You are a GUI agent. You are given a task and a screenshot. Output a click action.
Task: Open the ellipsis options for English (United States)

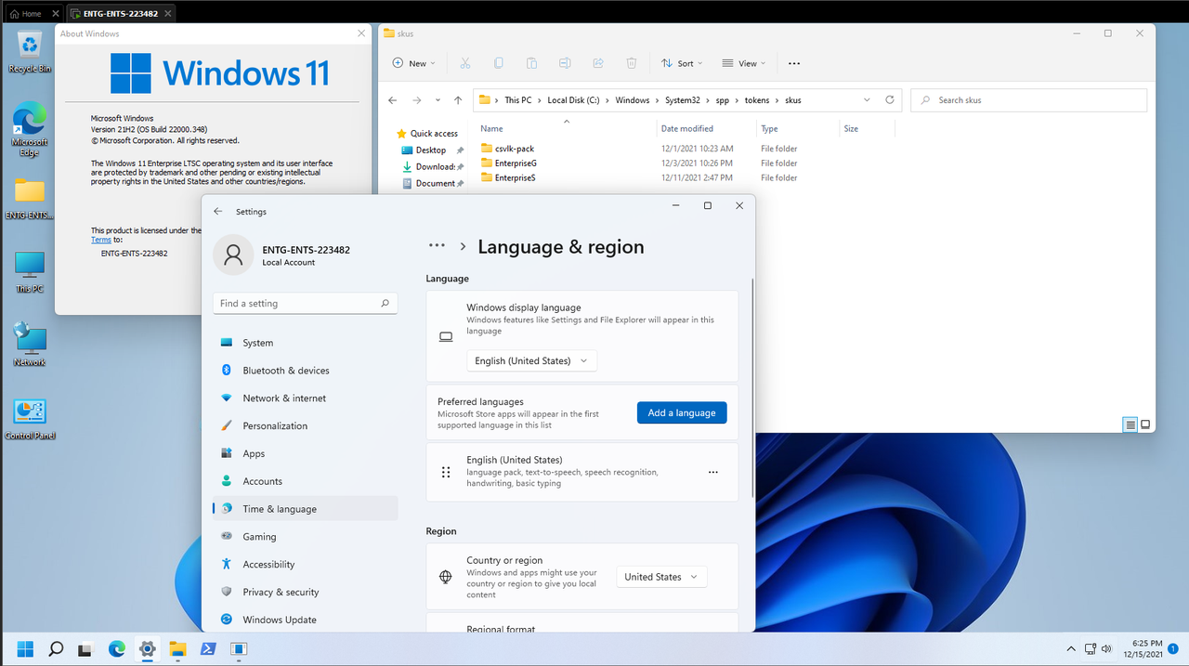coord(713,472)
